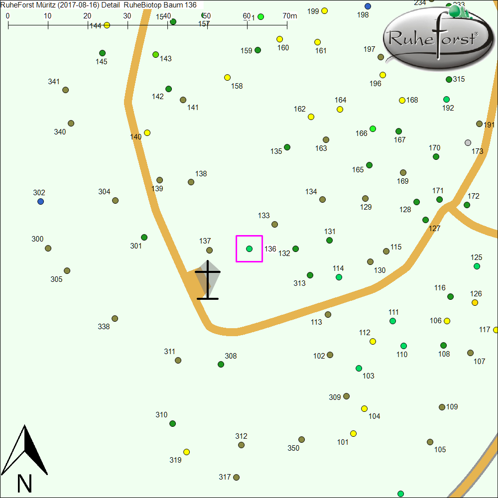The image size is (498, 498).
Task: Click yellow tree marker 101
Action: pyautogui.click(x=353, y=434)
